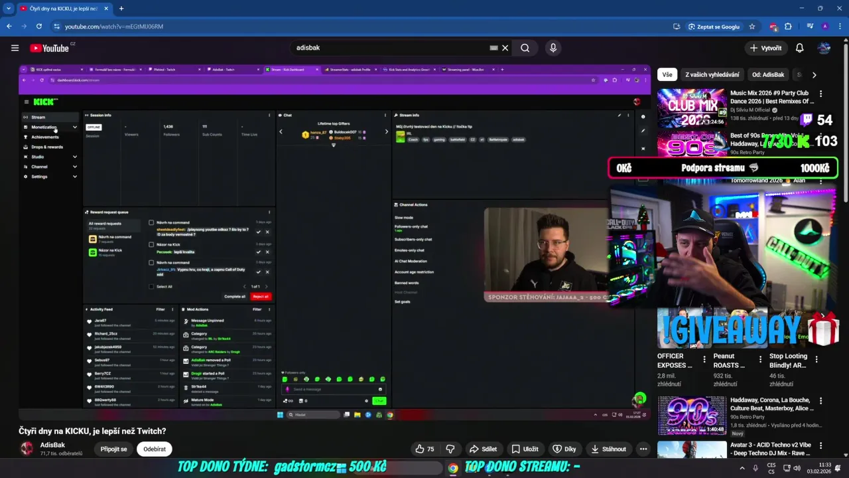Open the AdisBak channel avatar
849x478 pixels.
click(x=27, y=449)
